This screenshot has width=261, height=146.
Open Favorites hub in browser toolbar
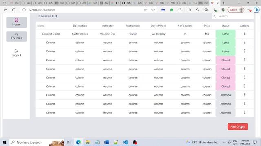197,10
